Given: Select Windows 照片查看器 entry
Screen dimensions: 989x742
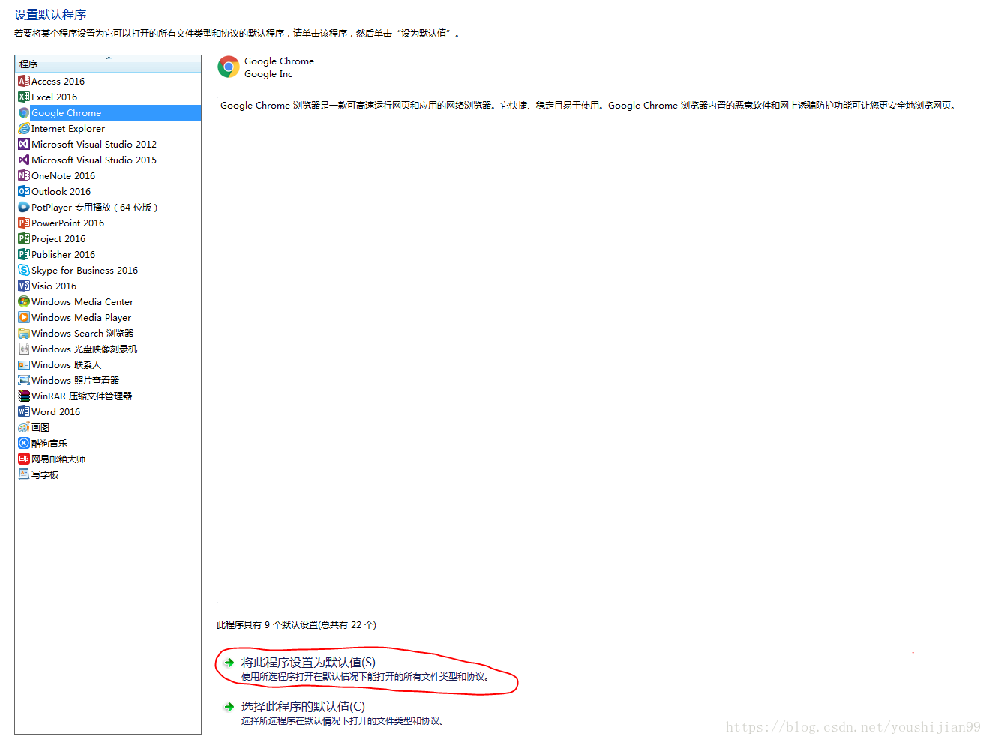Looking at the screenshot, I should [75, 380].
